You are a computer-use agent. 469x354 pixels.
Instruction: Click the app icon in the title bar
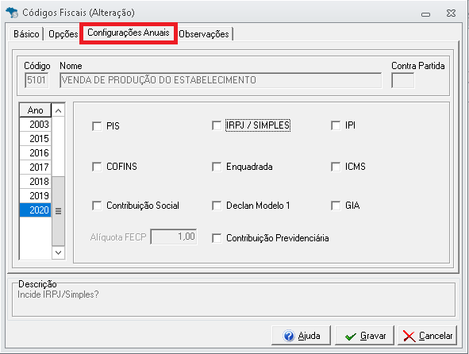point(12,13)
